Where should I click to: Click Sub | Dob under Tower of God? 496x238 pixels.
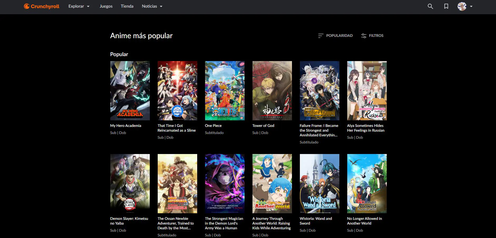pos(260,133)
